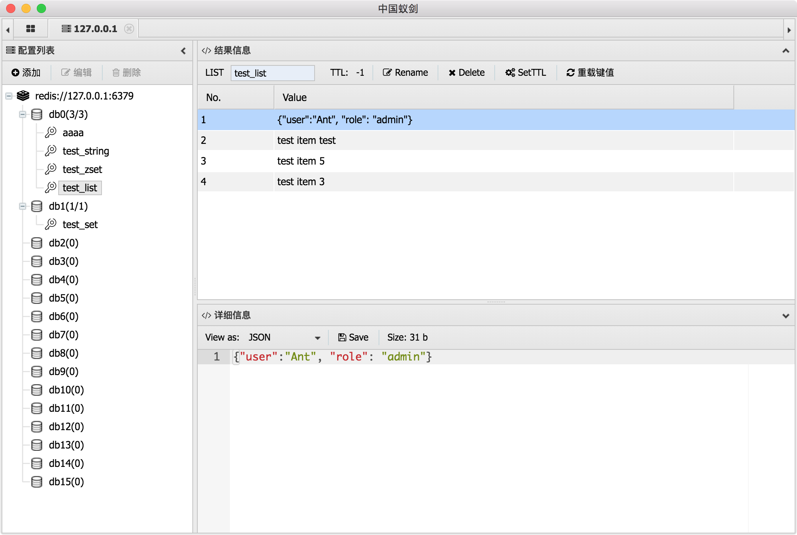Open the View as JSON dropdown
797x535 pixels.
pos(284,337)
